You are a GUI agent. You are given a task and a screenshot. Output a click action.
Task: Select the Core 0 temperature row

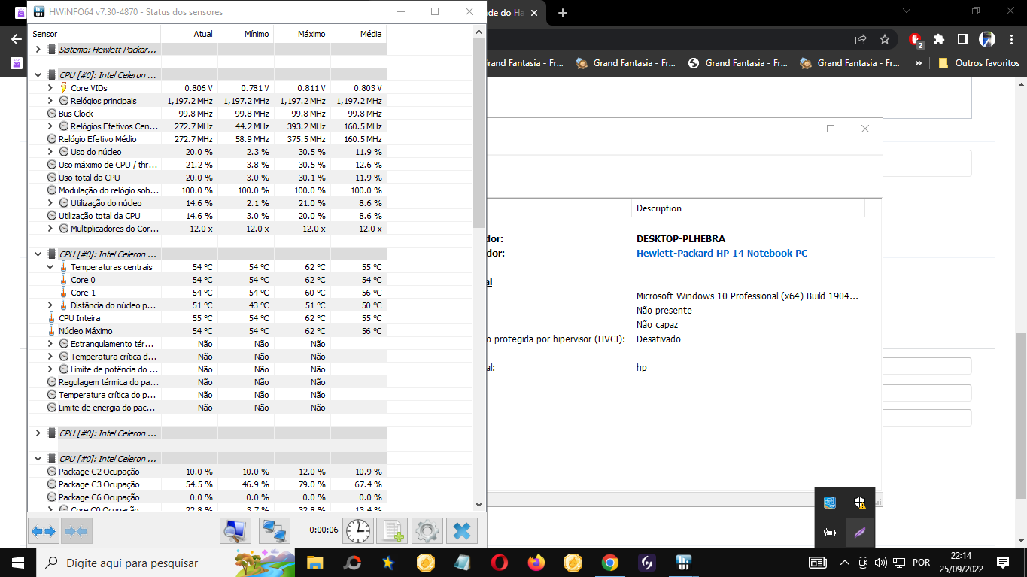click(x=207, y=280)
